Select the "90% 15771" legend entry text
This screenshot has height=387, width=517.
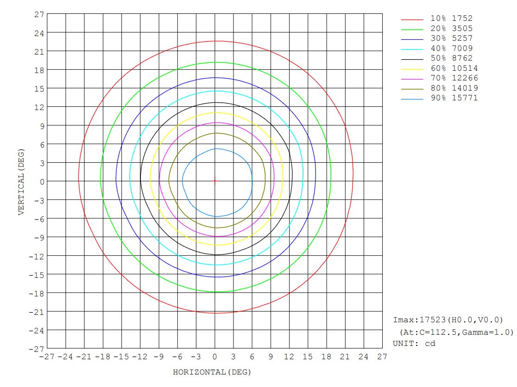tap(454, 98)
